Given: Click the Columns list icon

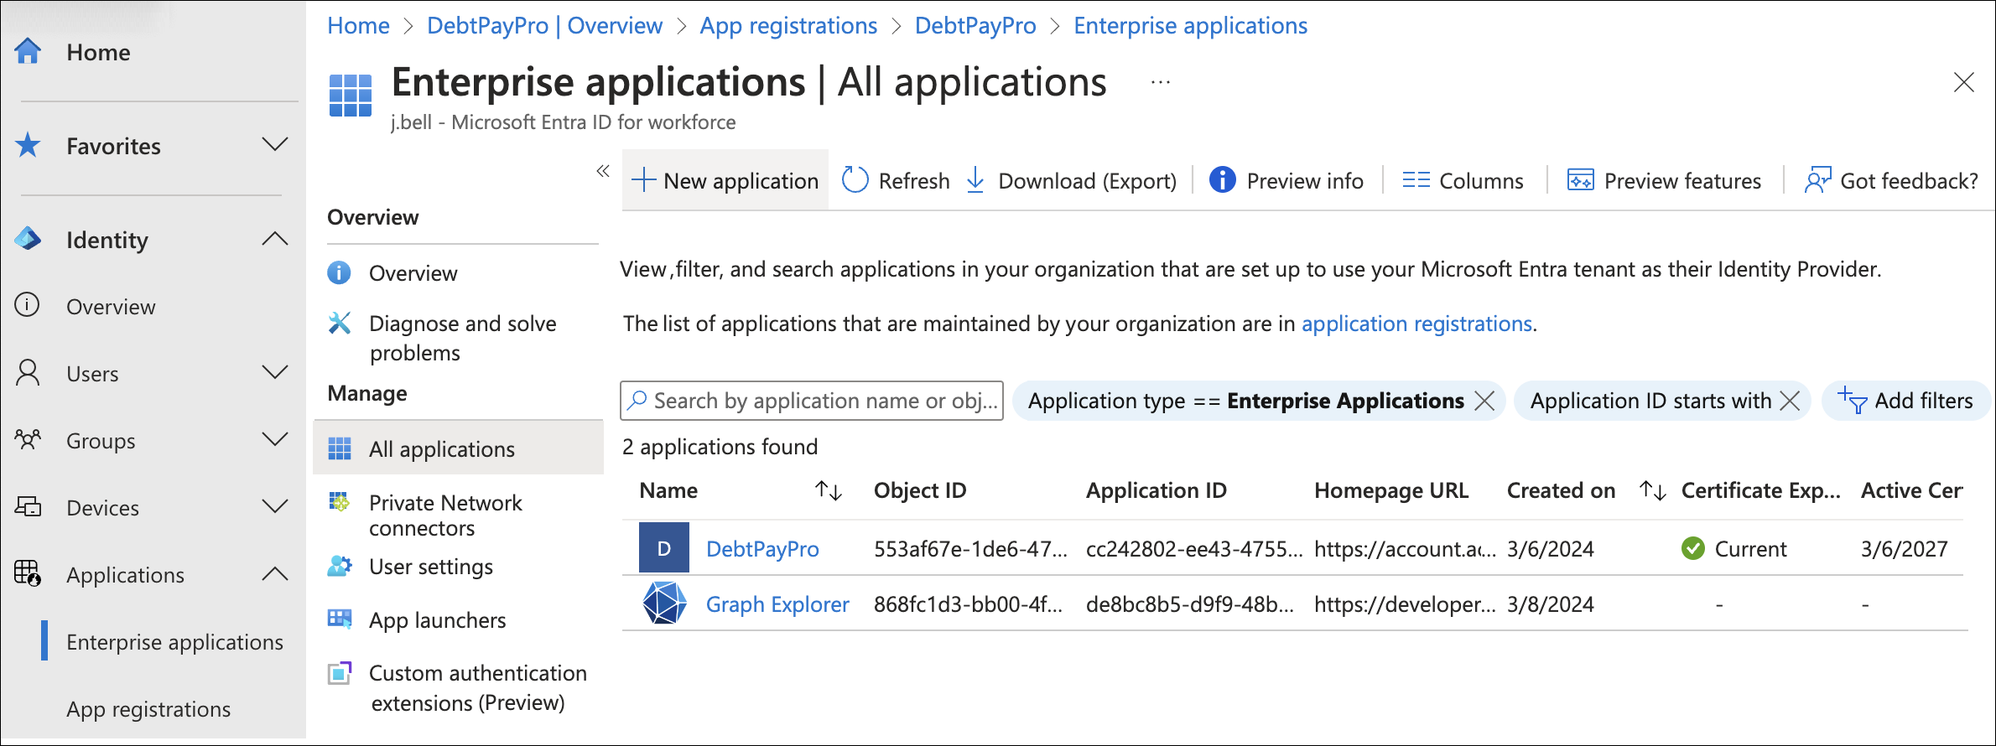Looking at the screenshot, I should point(1416,179).
